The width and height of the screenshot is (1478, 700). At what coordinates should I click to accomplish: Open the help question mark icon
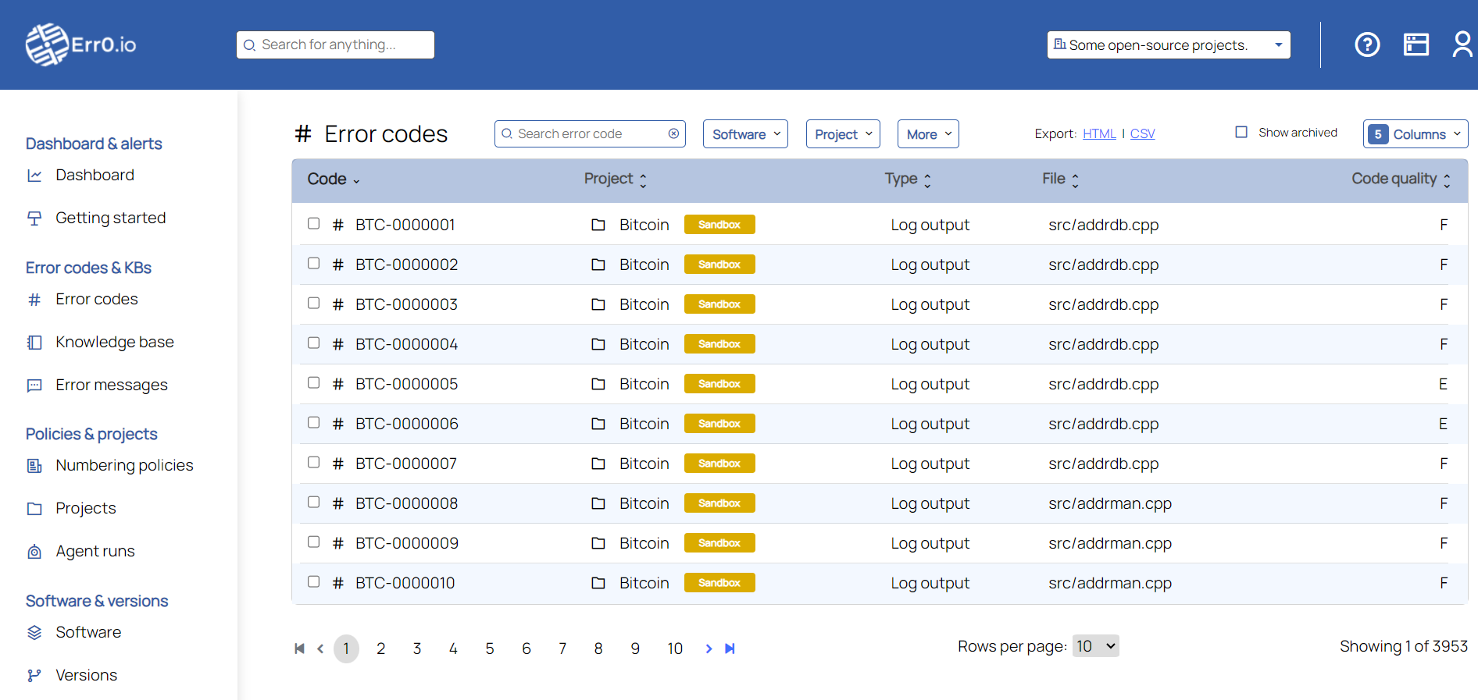(1367, 44)
